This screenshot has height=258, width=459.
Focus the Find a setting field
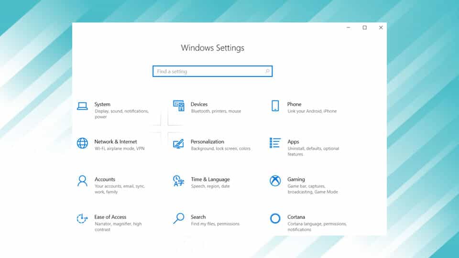point(212,71)
